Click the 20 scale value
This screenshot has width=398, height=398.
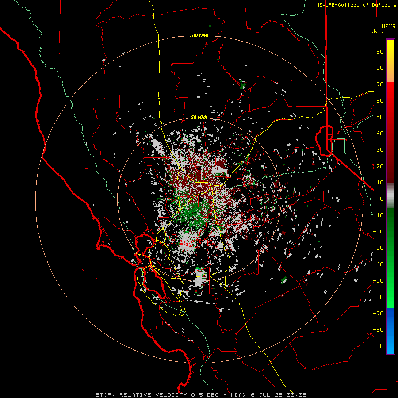coord(380,166)
